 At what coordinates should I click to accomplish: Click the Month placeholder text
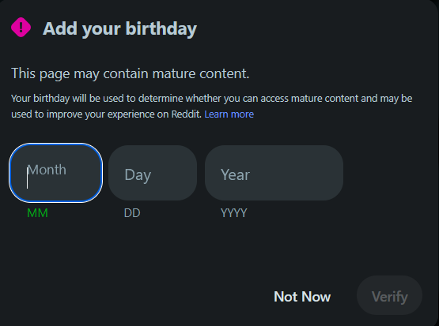pyautogui.click(x=47, y=170)
